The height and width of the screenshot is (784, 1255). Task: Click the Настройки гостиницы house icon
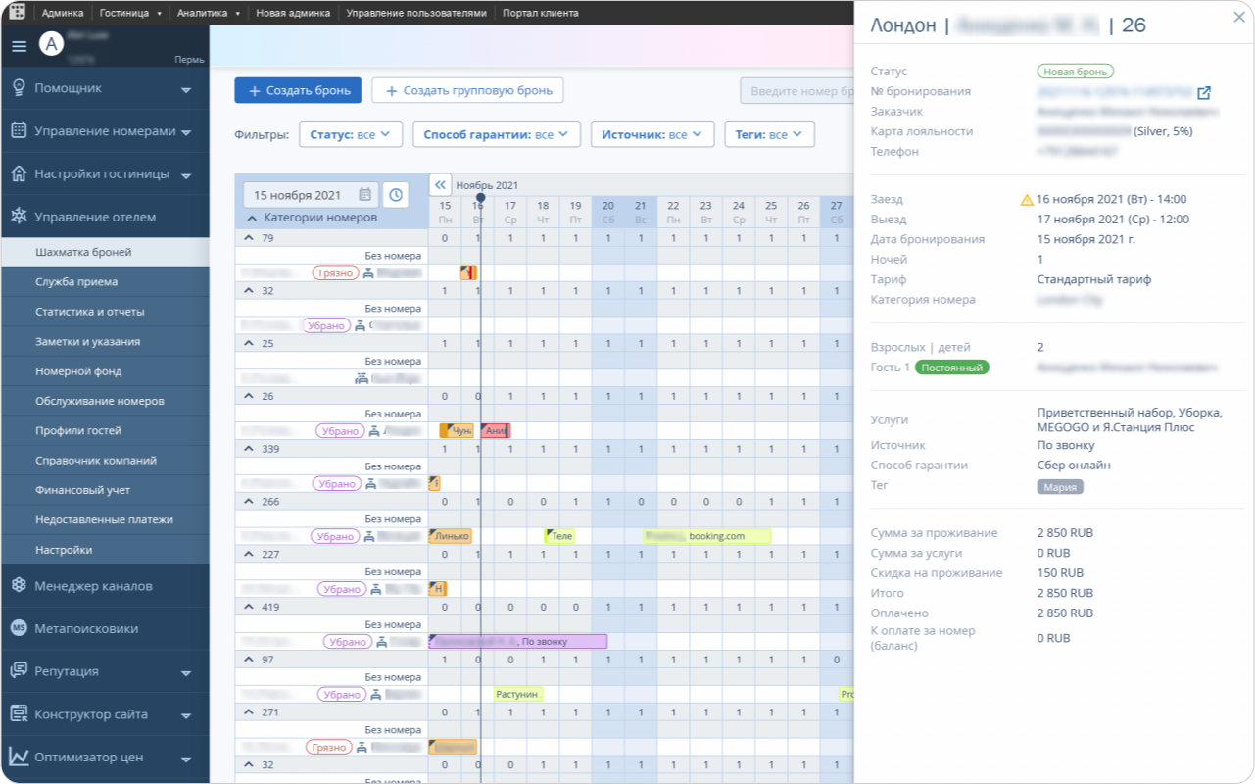(19, 173)
